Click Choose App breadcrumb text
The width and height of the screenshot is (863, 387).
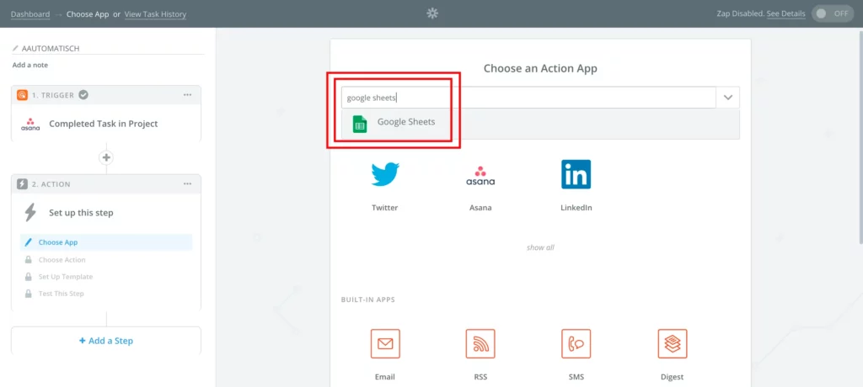tap(88, 13)
